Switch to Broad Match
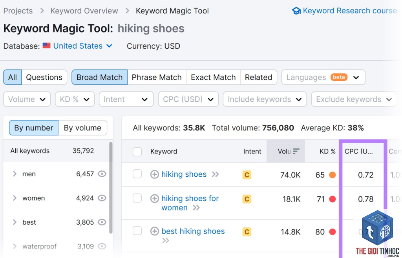Screen dimensions: 402x258 [x=99, y=77]
